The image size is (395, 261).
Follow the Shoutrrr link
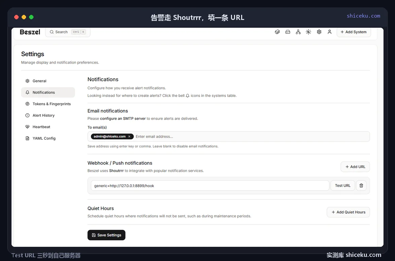coord(116,170)
